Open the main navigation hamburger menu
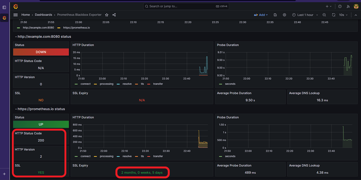 point(15,15)
